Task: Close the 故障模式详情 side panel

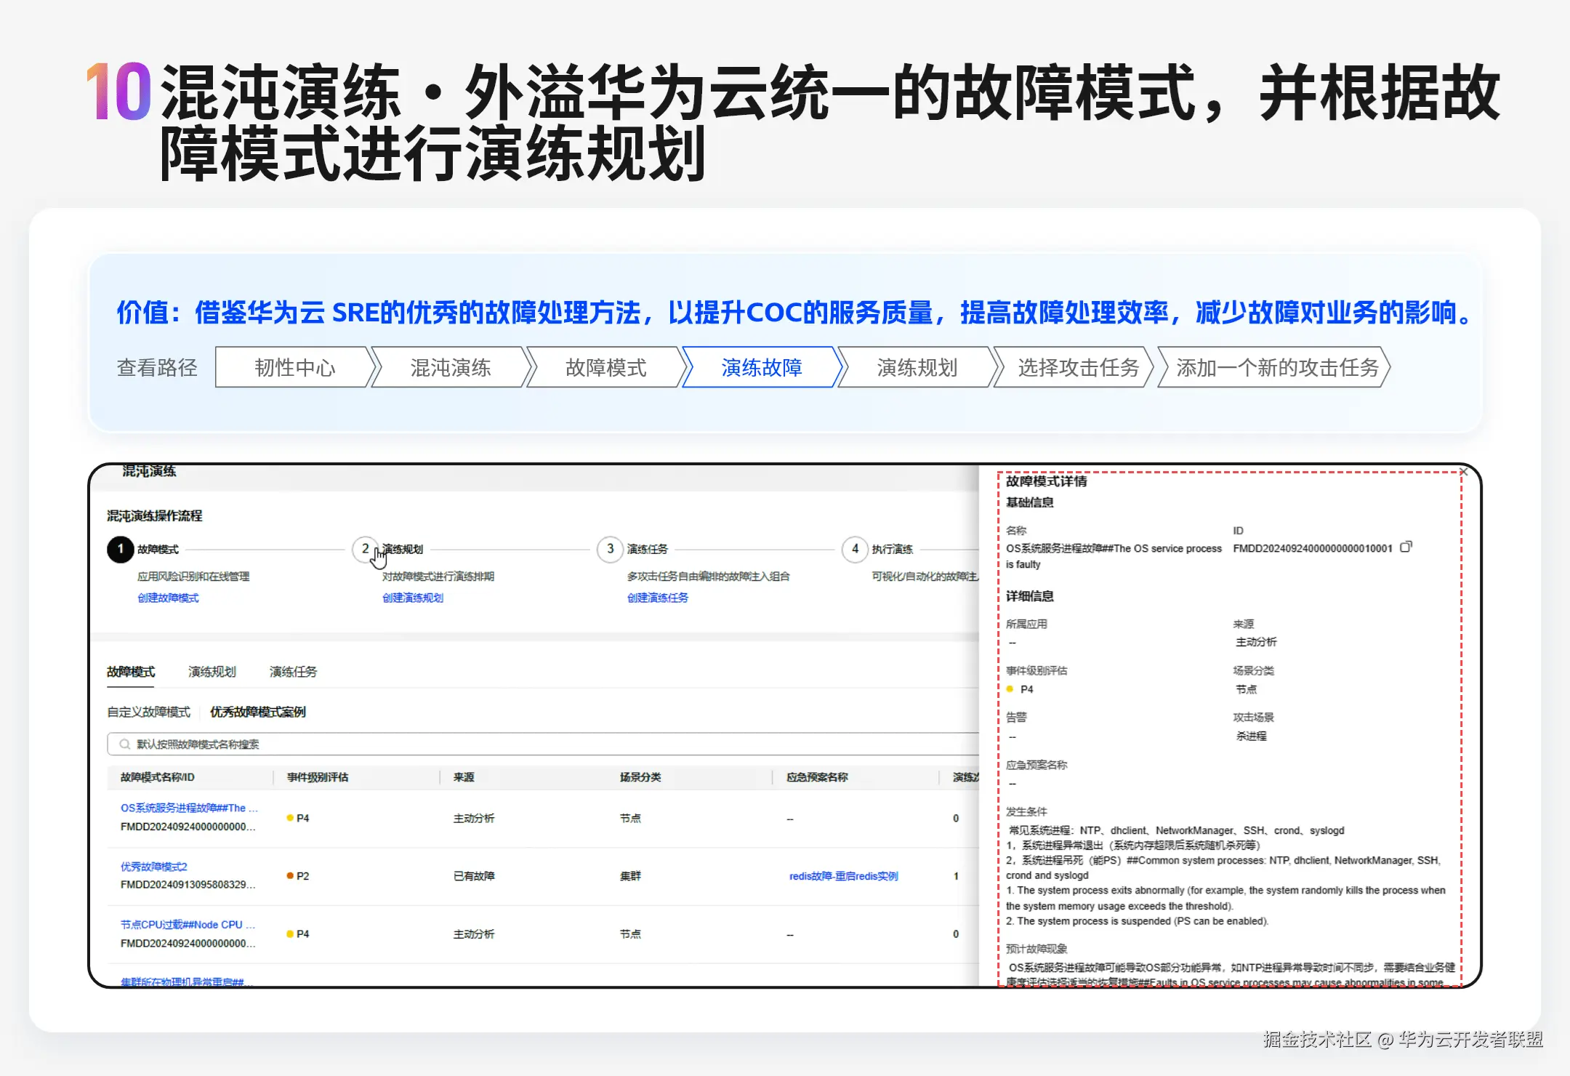Action: (1464, 473)
